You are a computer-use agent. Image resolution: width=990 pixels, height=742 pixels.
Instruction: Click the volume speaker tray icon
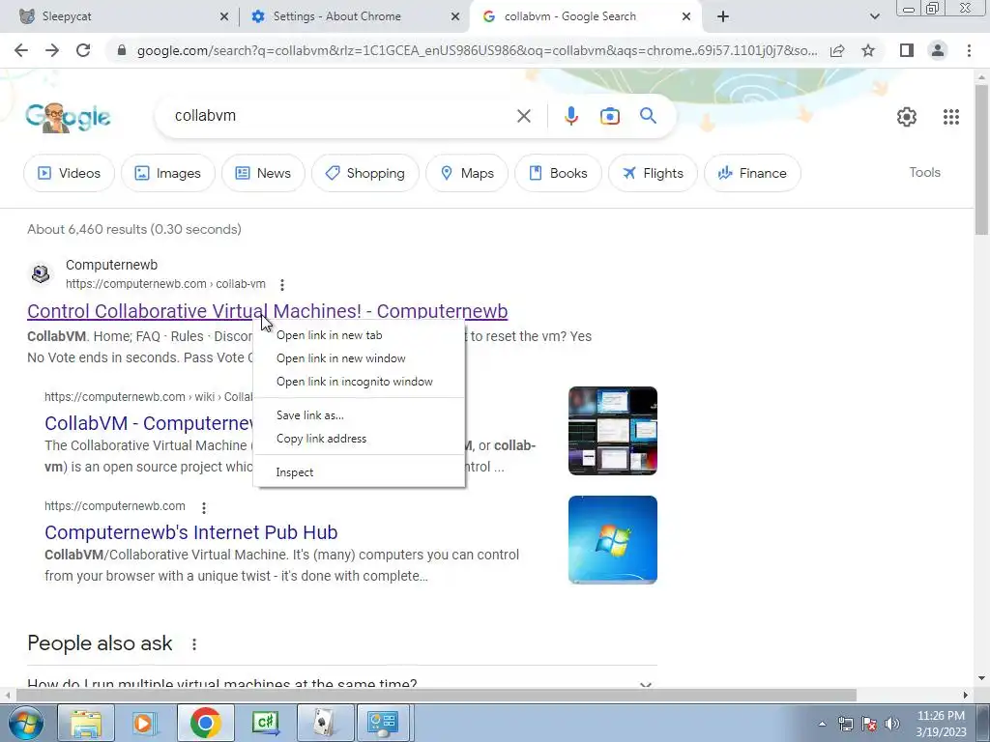892,724
